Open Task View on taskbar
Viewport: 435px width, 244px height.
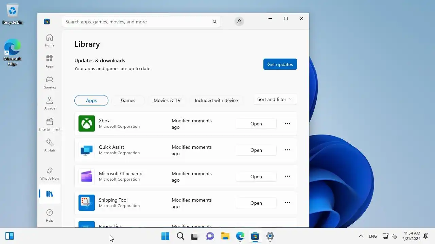195,236
